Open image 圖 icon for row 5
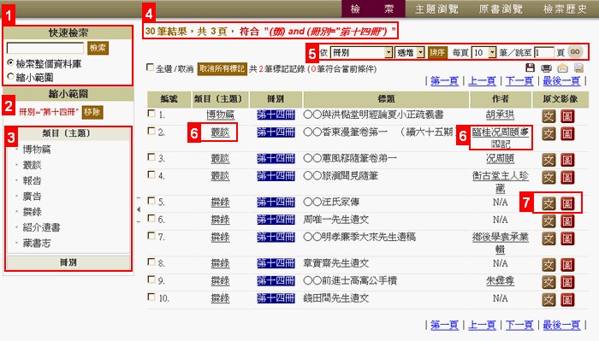This screenshot has width=599, height=341. pyautogui.click(x=567, y=203)
